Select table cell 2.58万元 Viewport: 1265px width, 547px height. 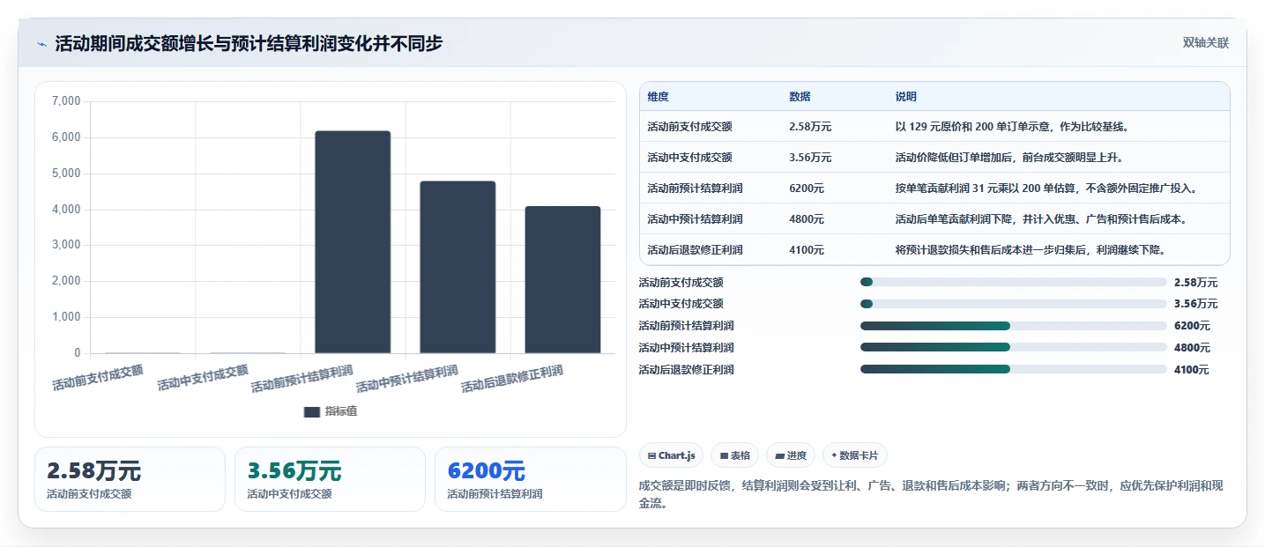[810, 127]
